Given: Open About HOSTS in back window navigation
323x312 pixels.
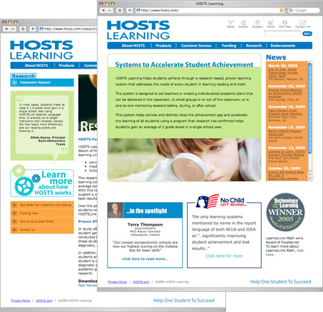Looking at the screenshot, I should pos(36,65).
